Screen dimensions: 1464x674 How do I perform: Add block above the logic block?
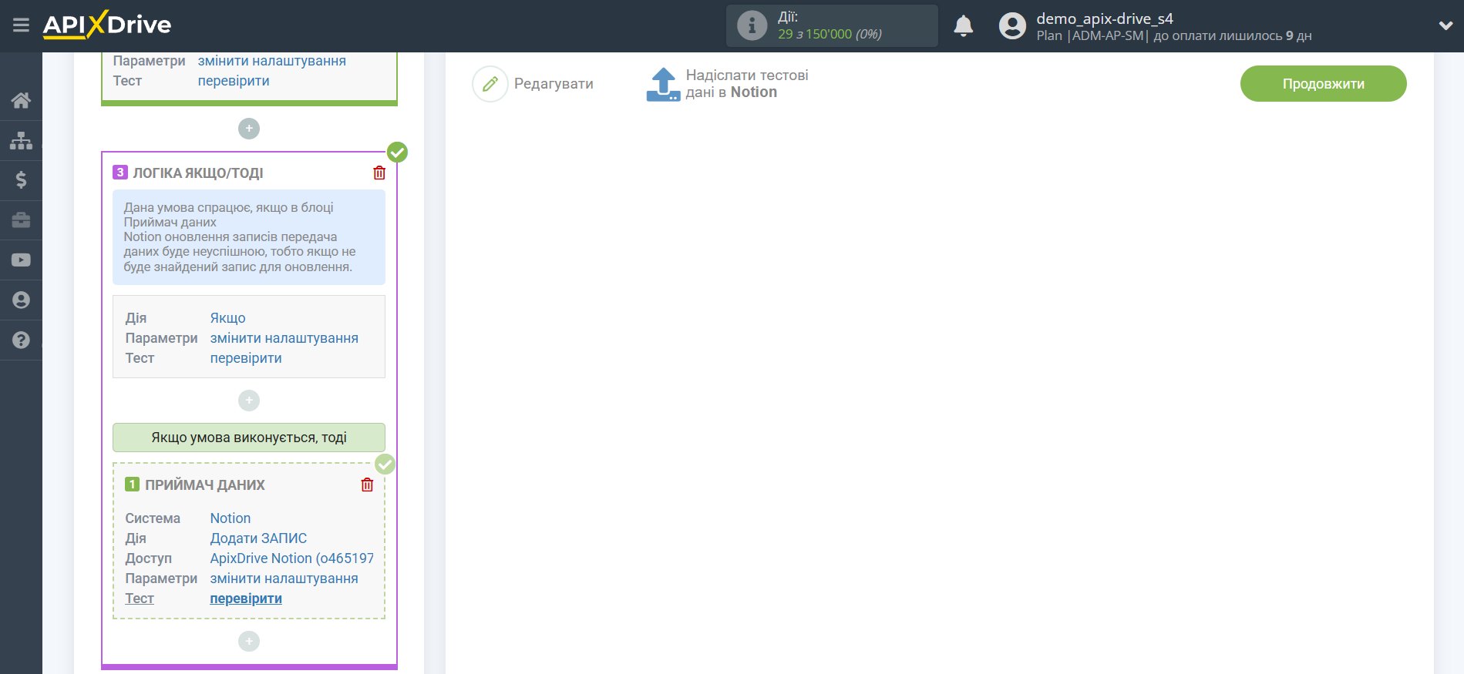click(249, 129)
